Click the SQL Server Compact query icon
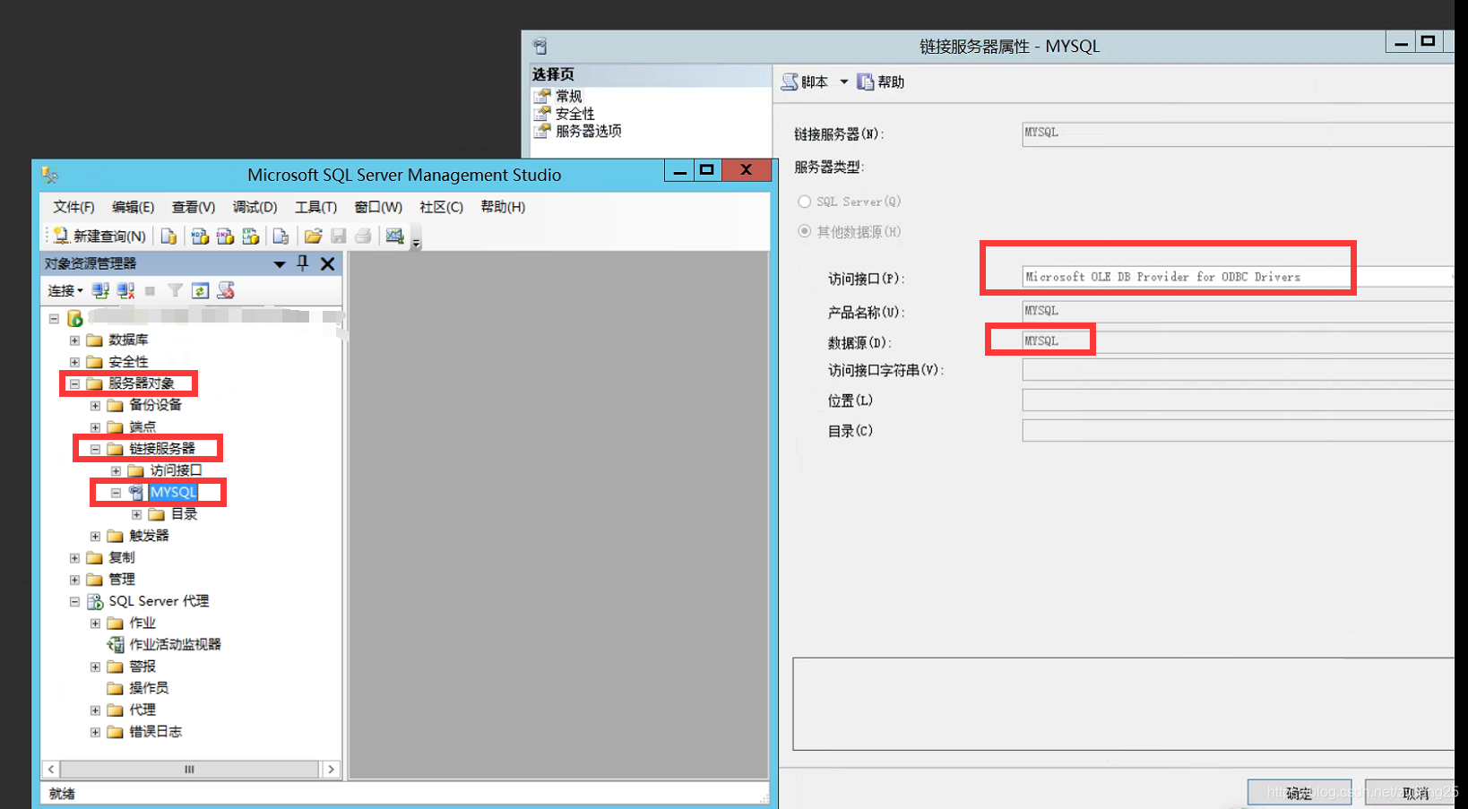1468x809 pixels. click(281, 236)
